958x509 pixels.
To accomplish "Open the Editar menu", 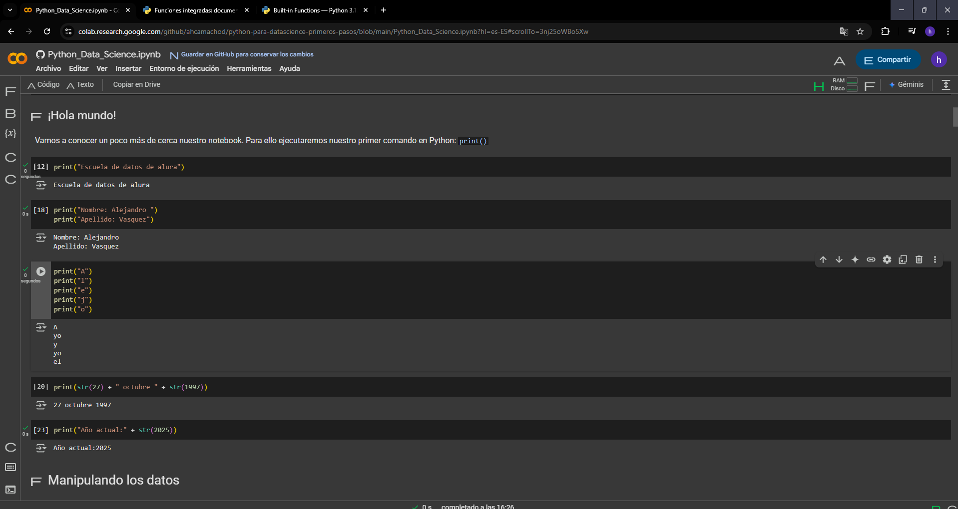I will [78, 69].
